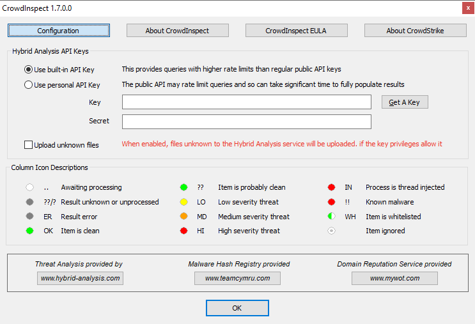This screenshot has width=475, height=324.
Task: Click green icon for Item is probably clean
Action: click(184, 187)
